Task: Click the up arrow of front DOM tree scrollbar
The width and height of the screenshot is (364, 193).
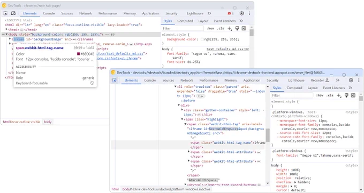Action: coord(268,87)
